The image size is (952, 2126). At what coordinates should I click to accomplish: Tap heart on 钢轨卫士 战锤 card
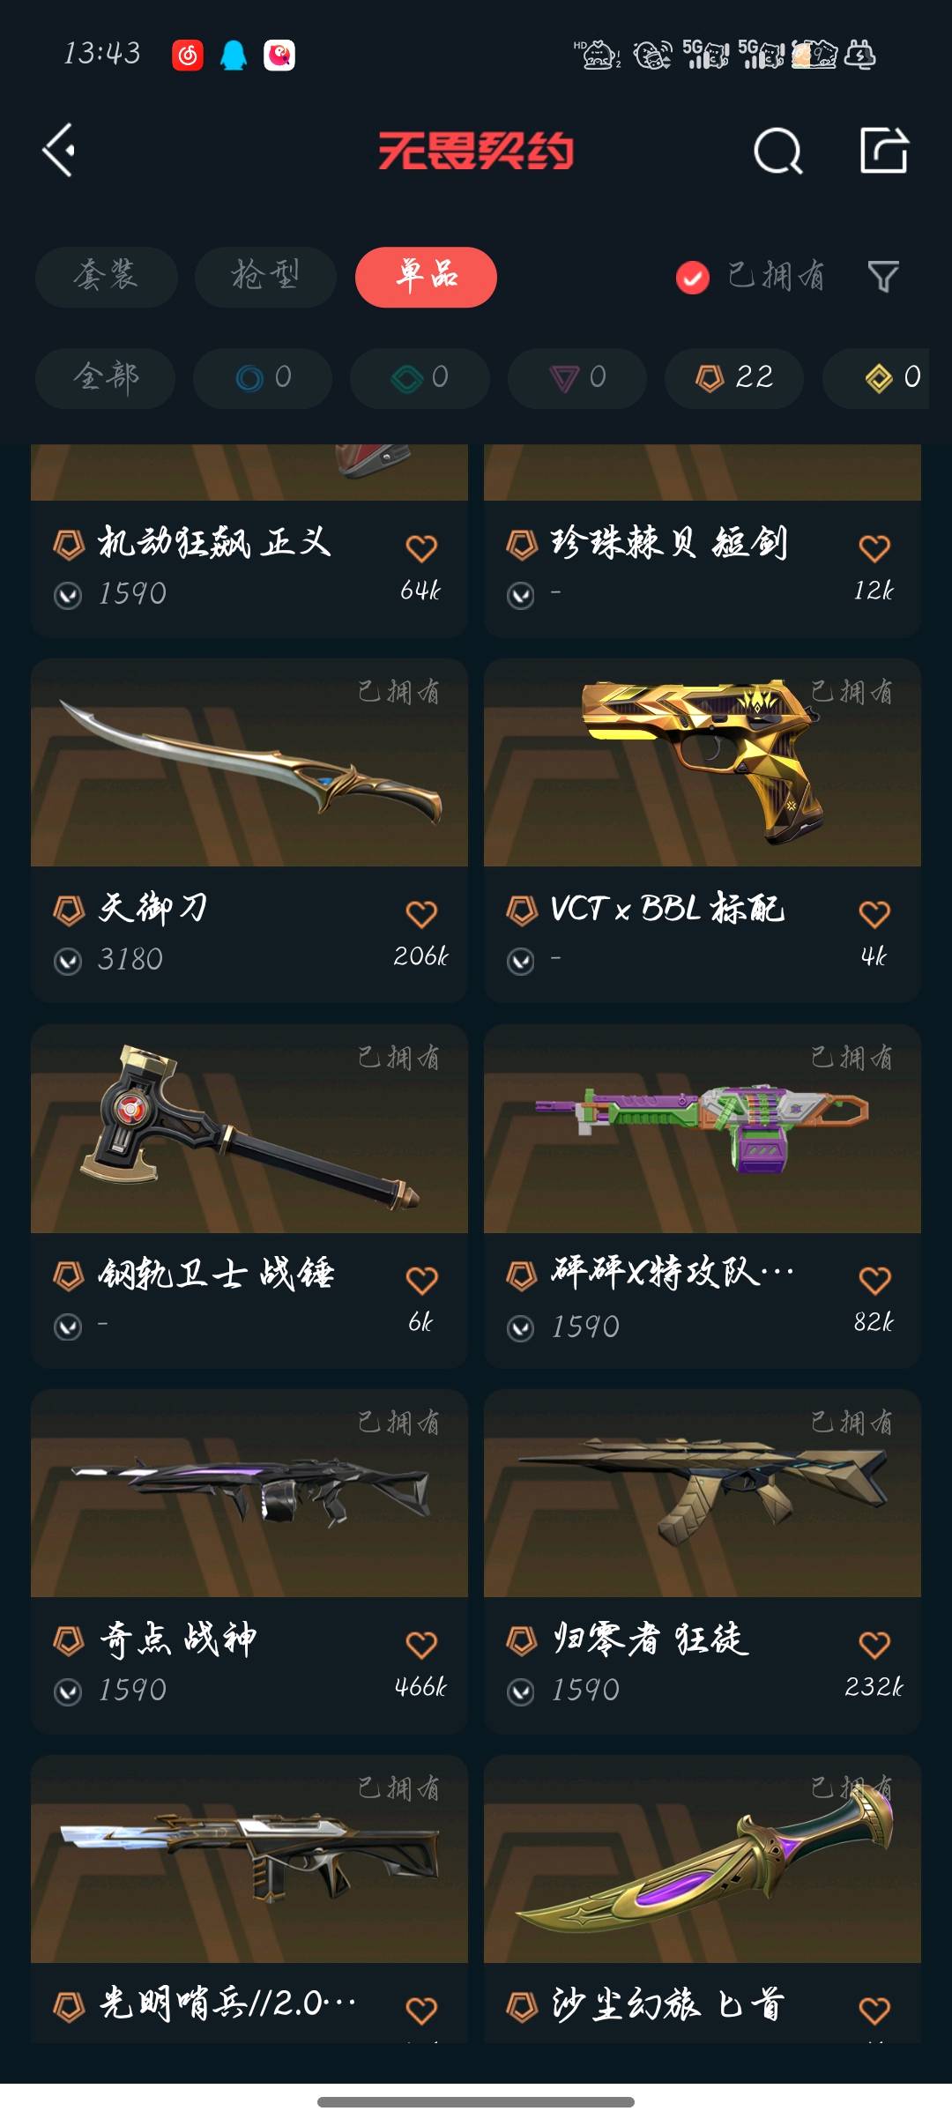pos(421,1280)
